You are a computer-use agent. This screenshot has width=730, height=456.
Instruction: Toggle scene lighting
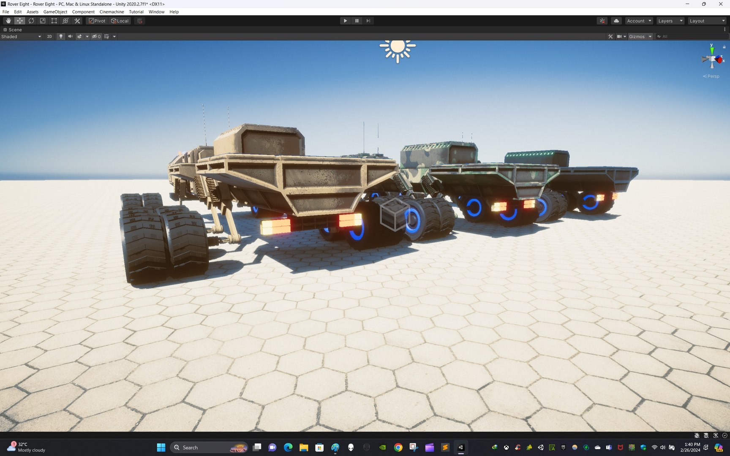click(x=61, y=37)
